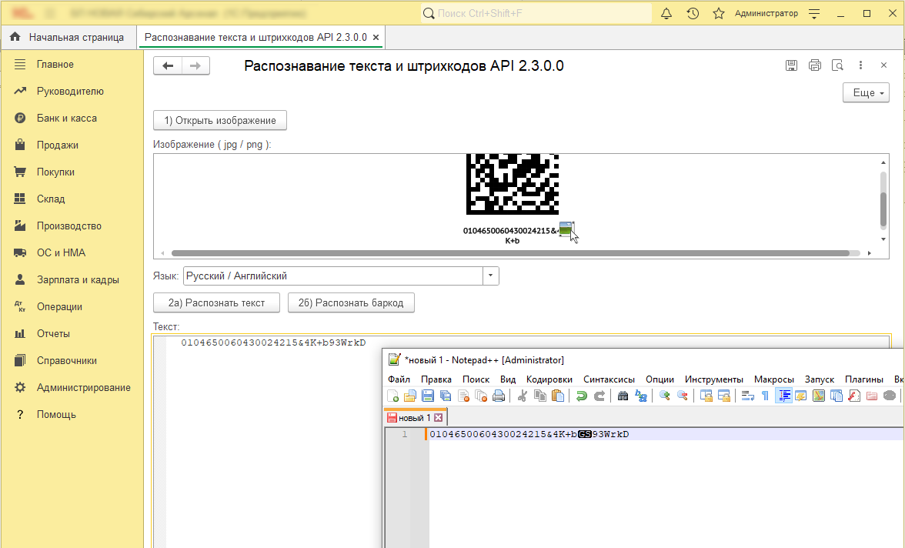The image size is (905, 548).
Task: Click Save All icon in Notepad++ toolbar
Action: [446, 396]
